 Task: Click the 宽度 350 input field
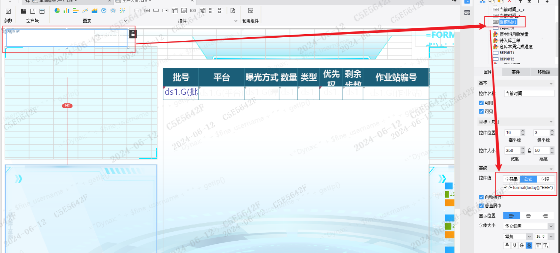pos(512,151)
